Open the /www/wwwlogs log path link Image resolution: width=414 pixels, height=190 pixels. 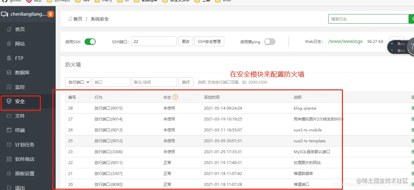click(x=345, y=41)
